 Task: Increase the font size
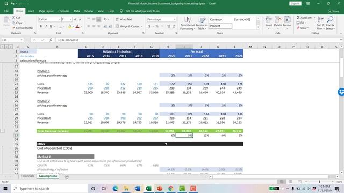[x=75, y=19]
